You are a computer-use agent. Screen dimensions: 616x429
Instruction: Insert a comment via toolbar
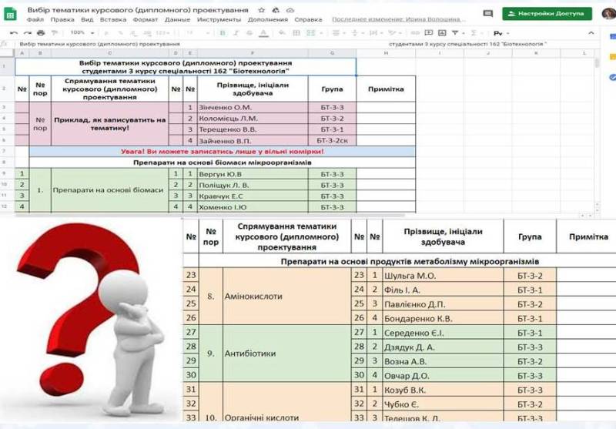429,33
